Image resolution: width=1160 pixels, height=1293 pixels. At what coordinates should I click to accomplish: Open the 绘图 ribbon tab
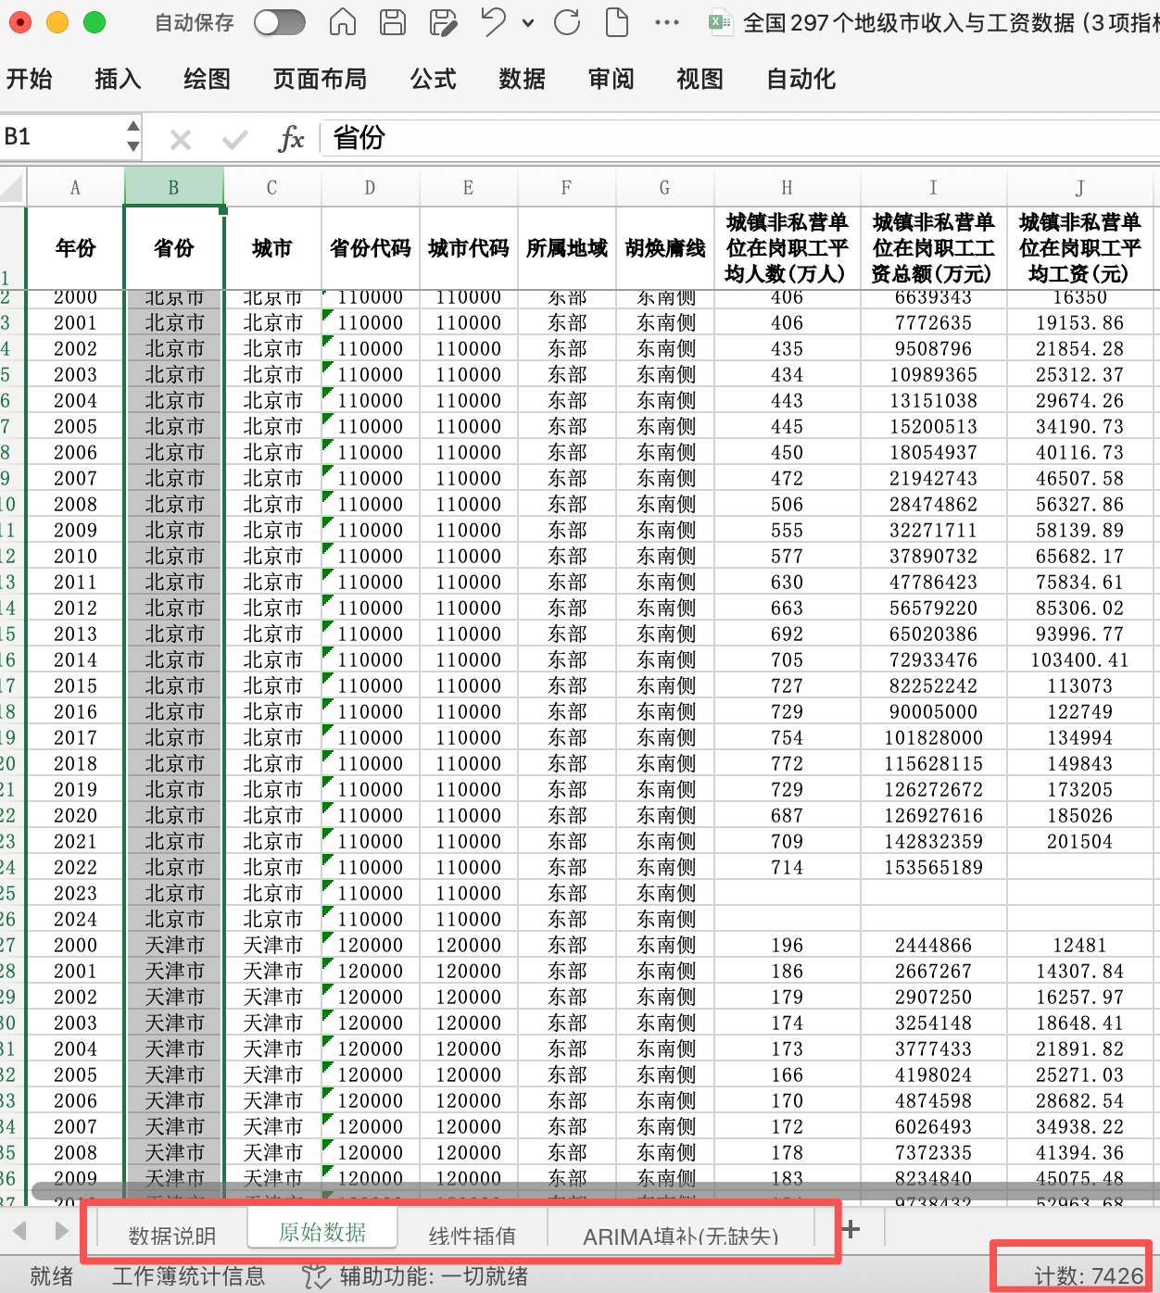[207, 80]
